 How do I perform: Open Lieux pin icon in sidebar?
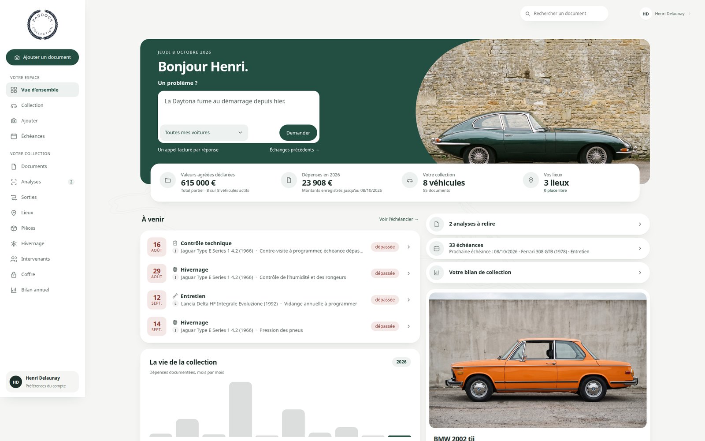(x=14, y=213)
